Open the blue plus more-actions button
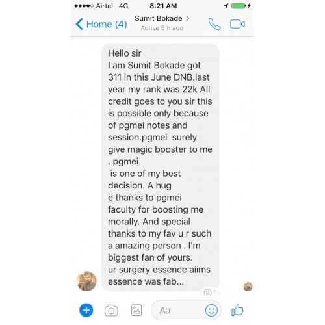325x325 pixels. pos(86,310)
